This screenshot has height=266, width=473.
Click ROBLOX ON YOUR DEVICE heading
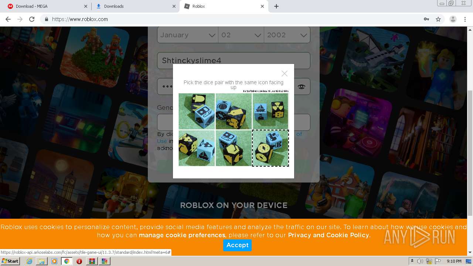(234, 205)
